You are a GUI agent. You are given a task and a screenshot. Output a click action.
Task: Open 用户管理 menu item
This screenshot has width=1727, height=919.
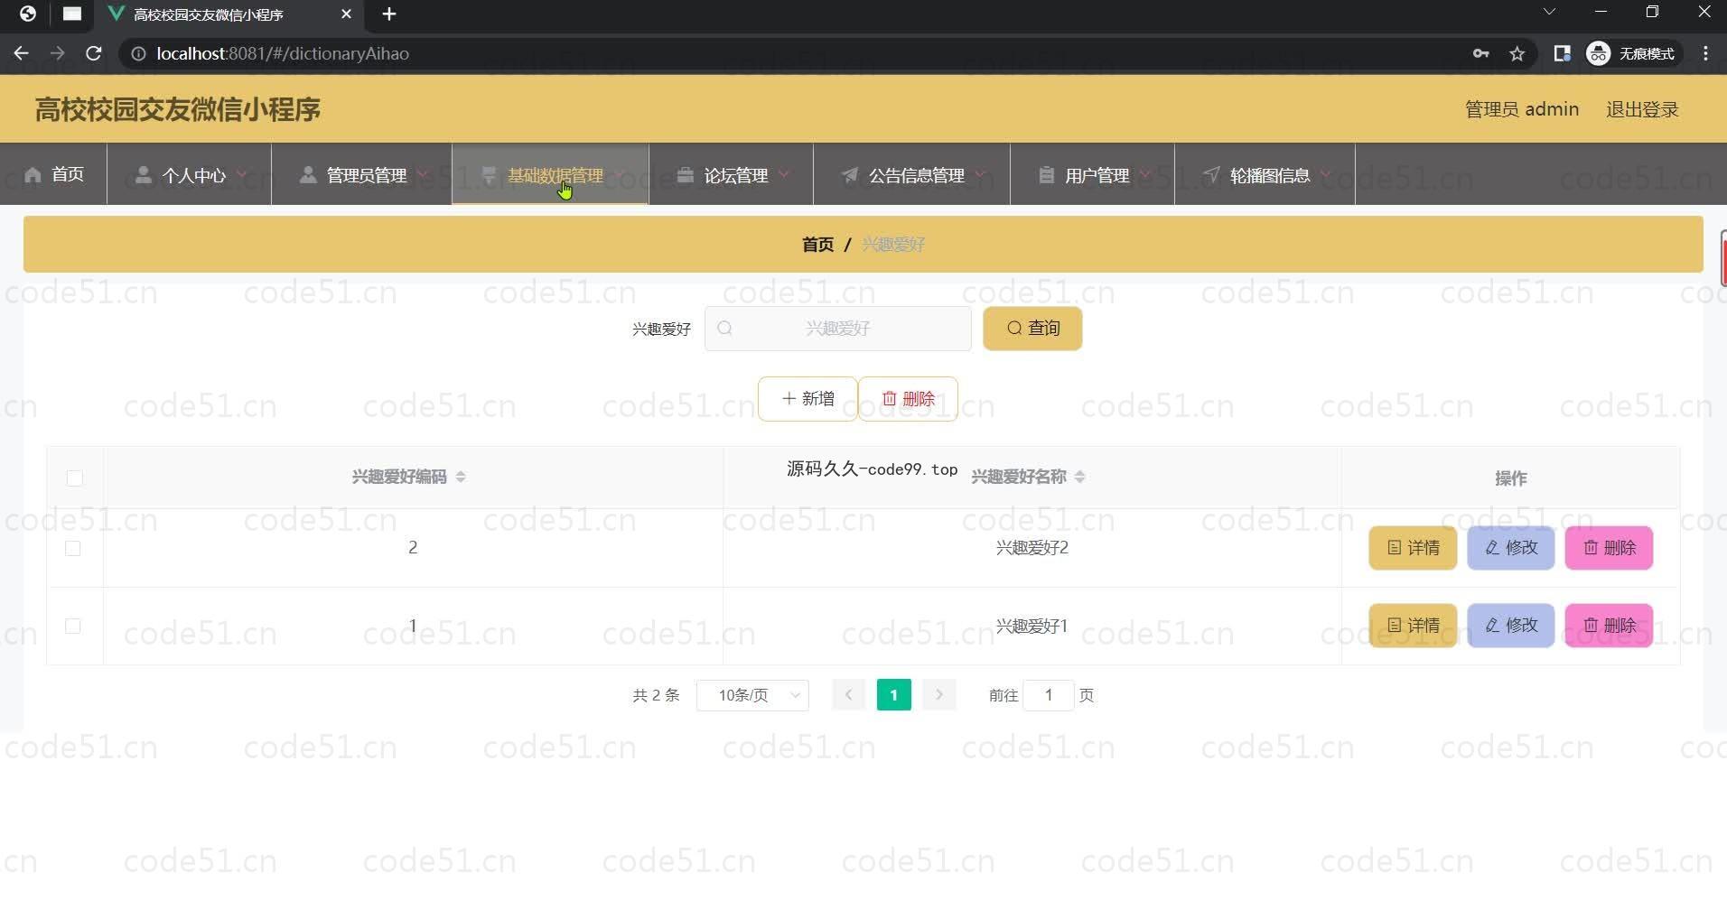pos(1093,174)
